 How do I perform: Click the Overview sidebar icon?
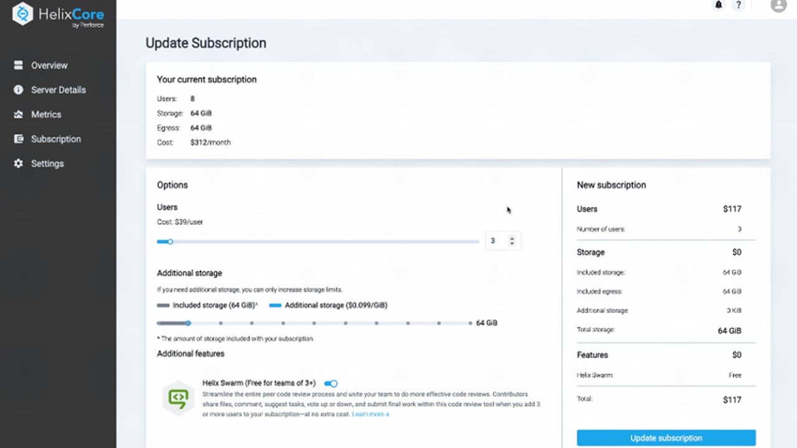tap(19, 65)
